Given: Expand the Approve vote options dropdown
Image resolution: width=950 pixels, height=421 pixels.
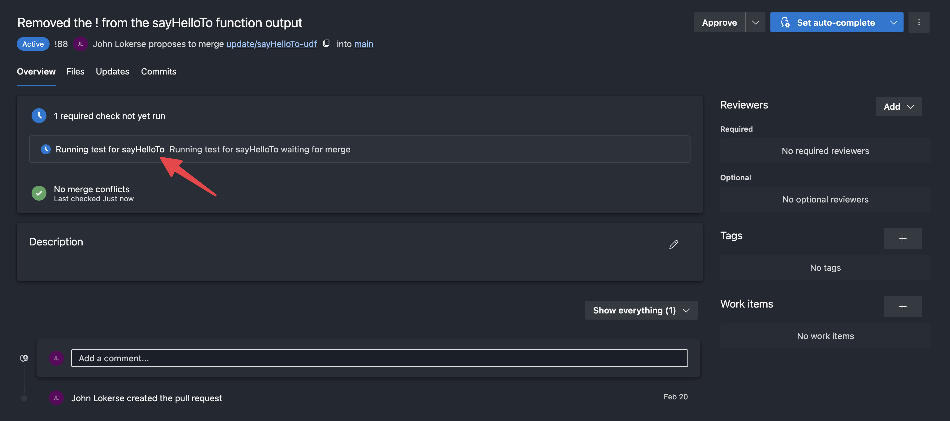Looking at the screenshot, I should point(755,23).
